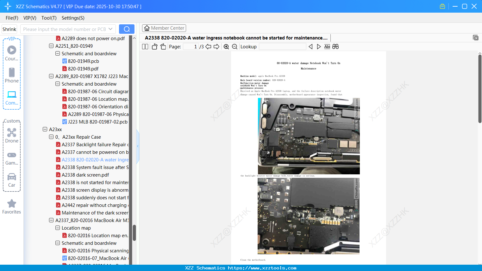Rotate the page counterclockwise

154,47
